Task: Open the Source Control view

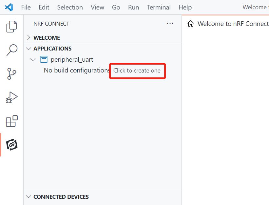Action: 12,74
